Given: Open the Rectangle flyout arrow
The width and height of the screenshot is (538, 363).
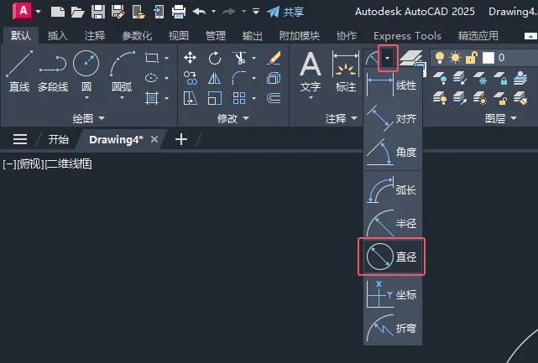Looking at the screenshot, I should click(167, 58).
